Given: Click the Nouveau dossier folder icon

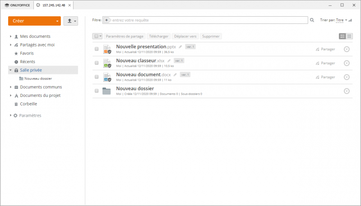Looking at the screenshot, I should [x=106, y=91].
